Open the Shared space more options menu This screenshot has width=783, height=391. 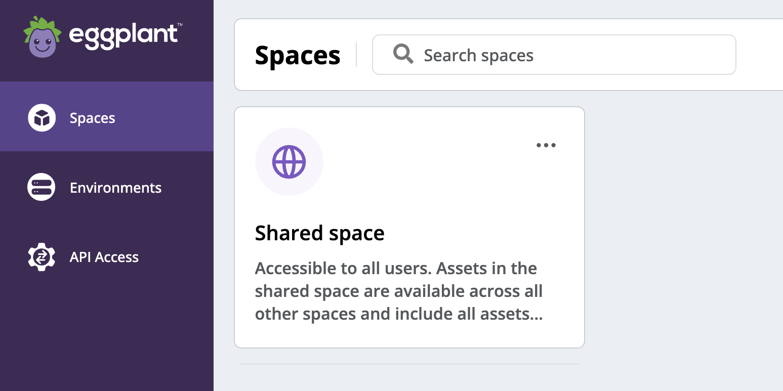[546, 146]
